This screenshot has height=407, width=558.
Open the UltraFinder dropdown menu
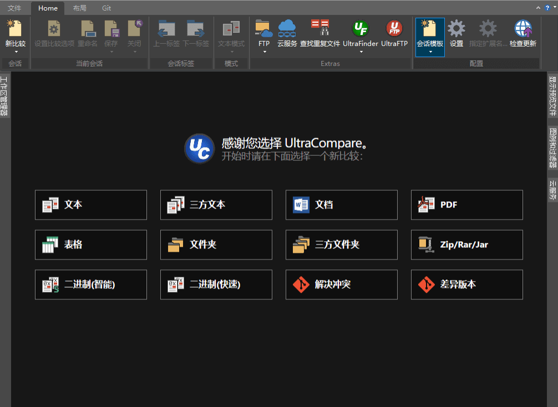click(361, 52)
